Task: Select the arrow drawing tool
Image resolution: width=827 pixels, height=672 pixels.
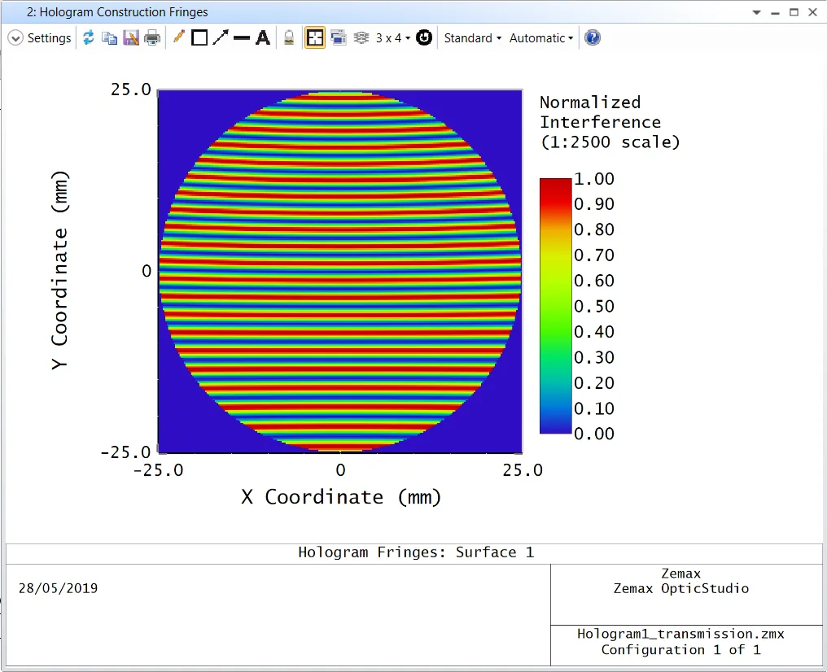Action: tap(221, 38)
